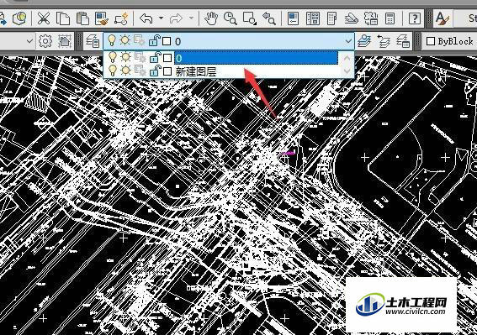Click the magenta object in the drawing
This screenshot has height=335, width=477.
tap(288, 154)
